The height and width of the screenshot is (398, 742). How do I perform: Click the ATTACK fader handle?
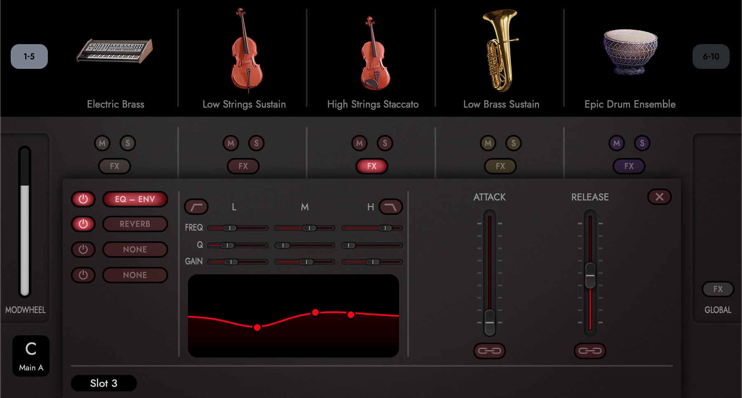489,323
